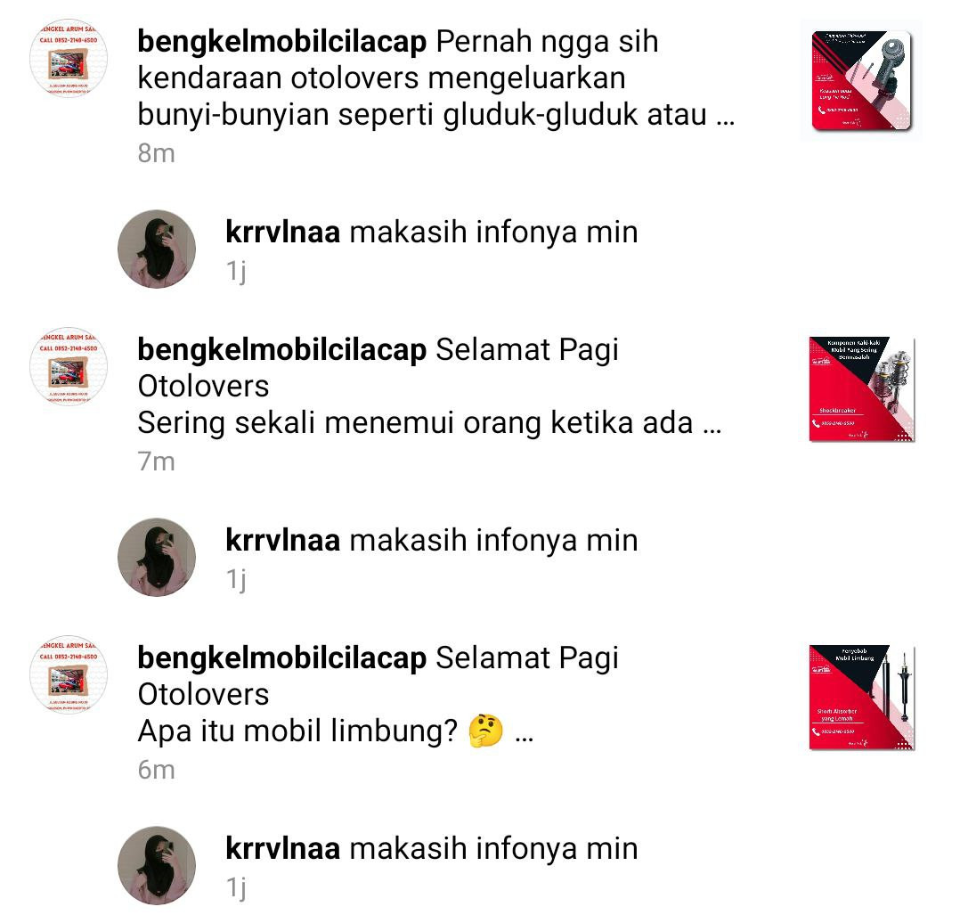Expand caption after thinking emoji ellipsis
The image size is (960, 923).
tap(524, 732)
